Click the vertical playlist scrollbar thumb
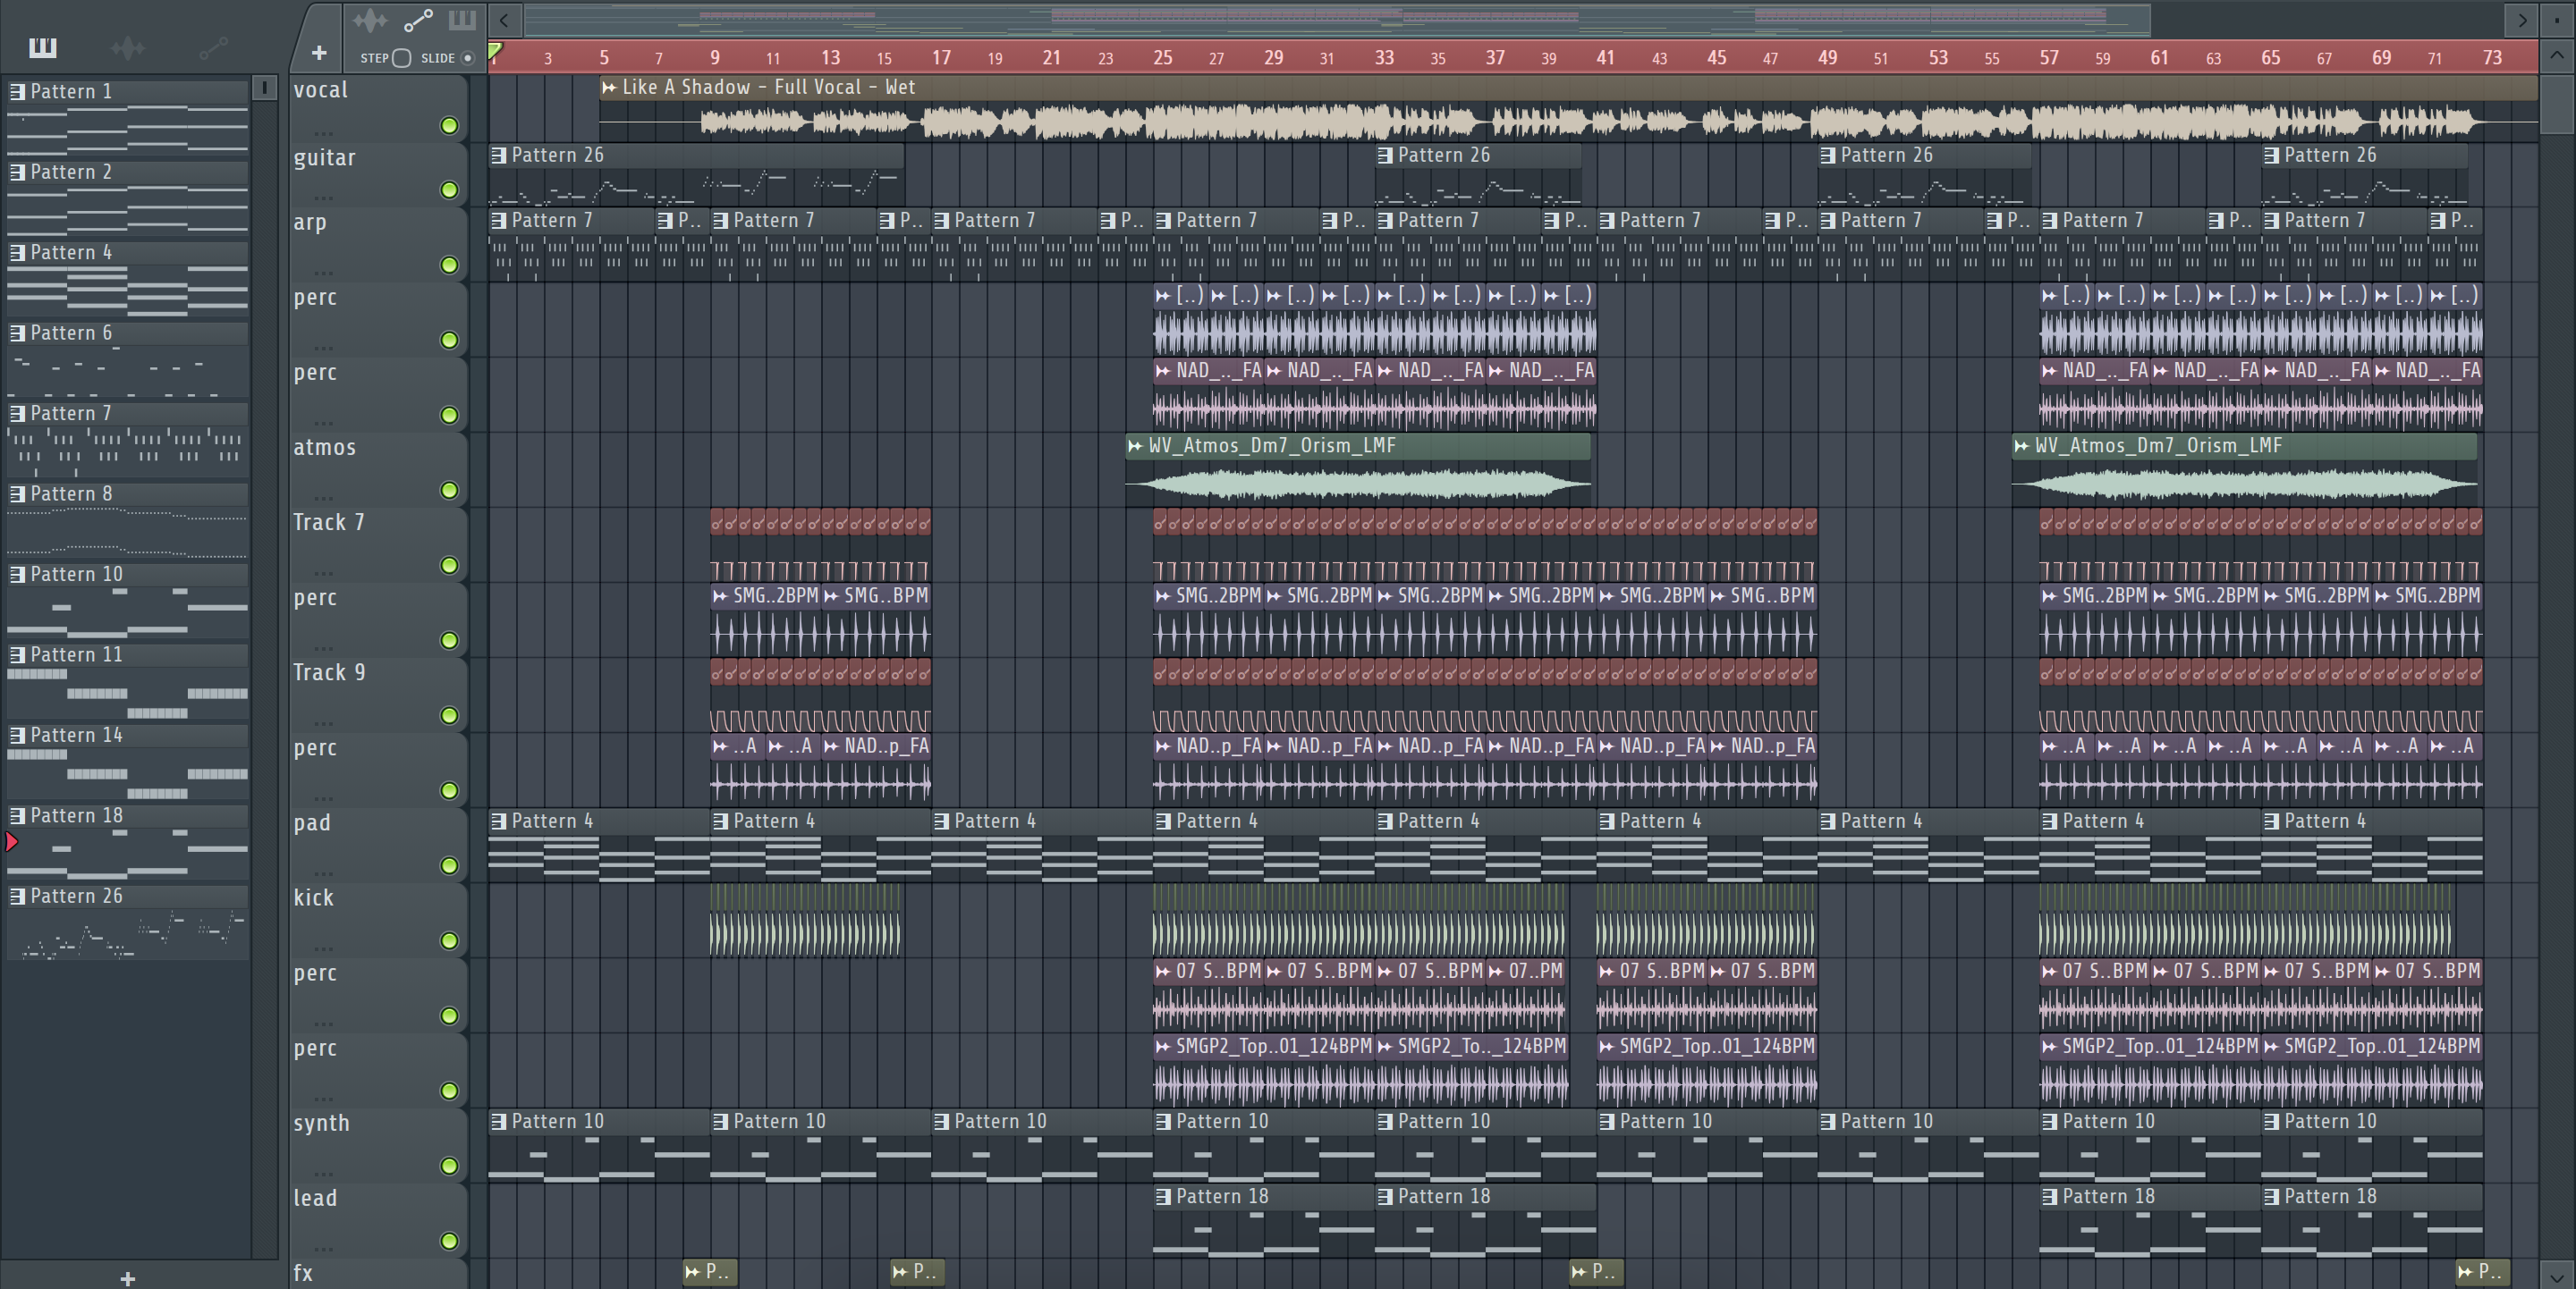 click(2556, 103)
